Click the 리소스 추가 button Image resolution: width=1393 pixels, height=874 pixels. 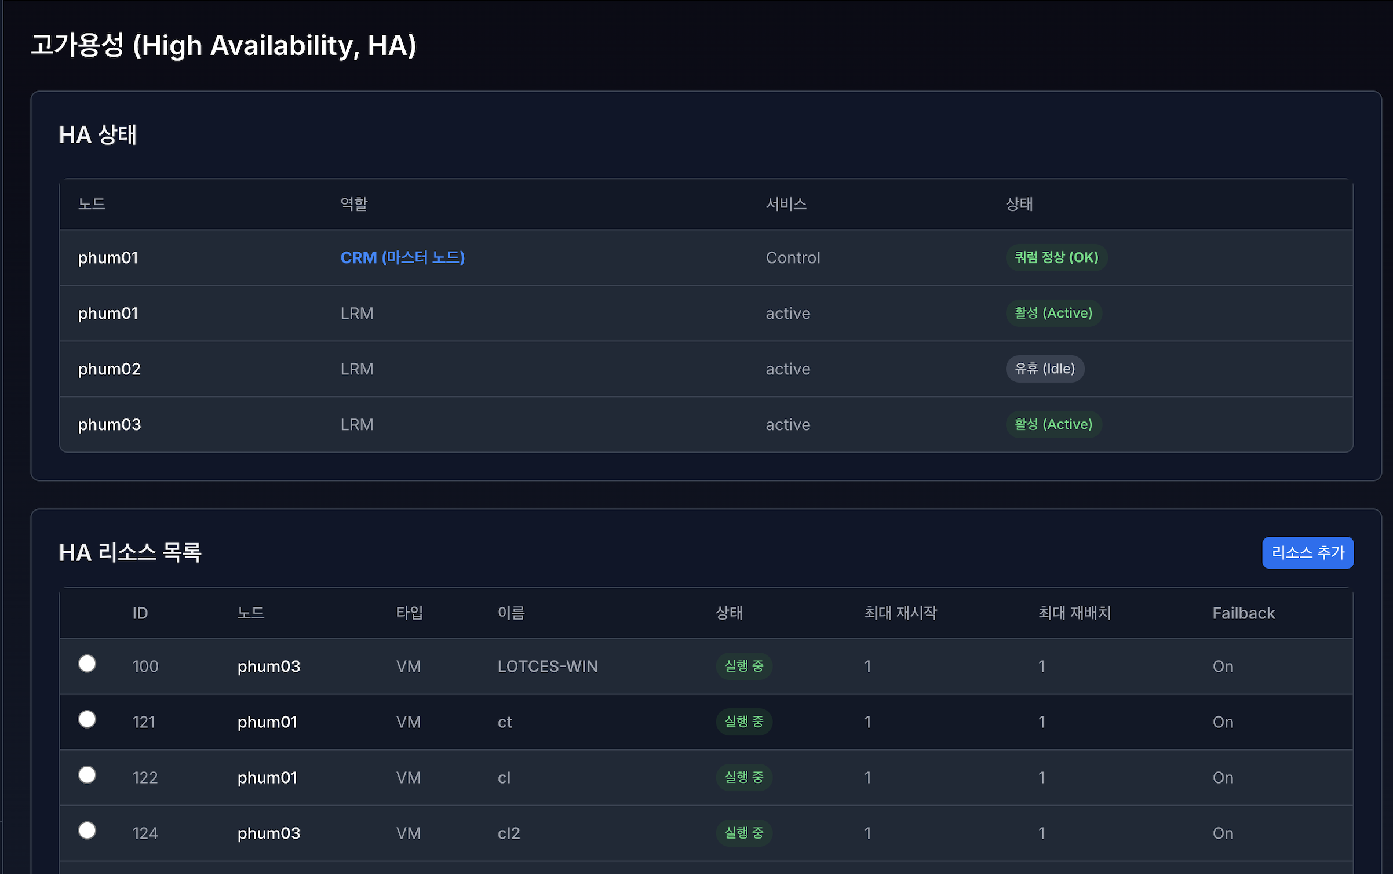(x=1307, y=552)
